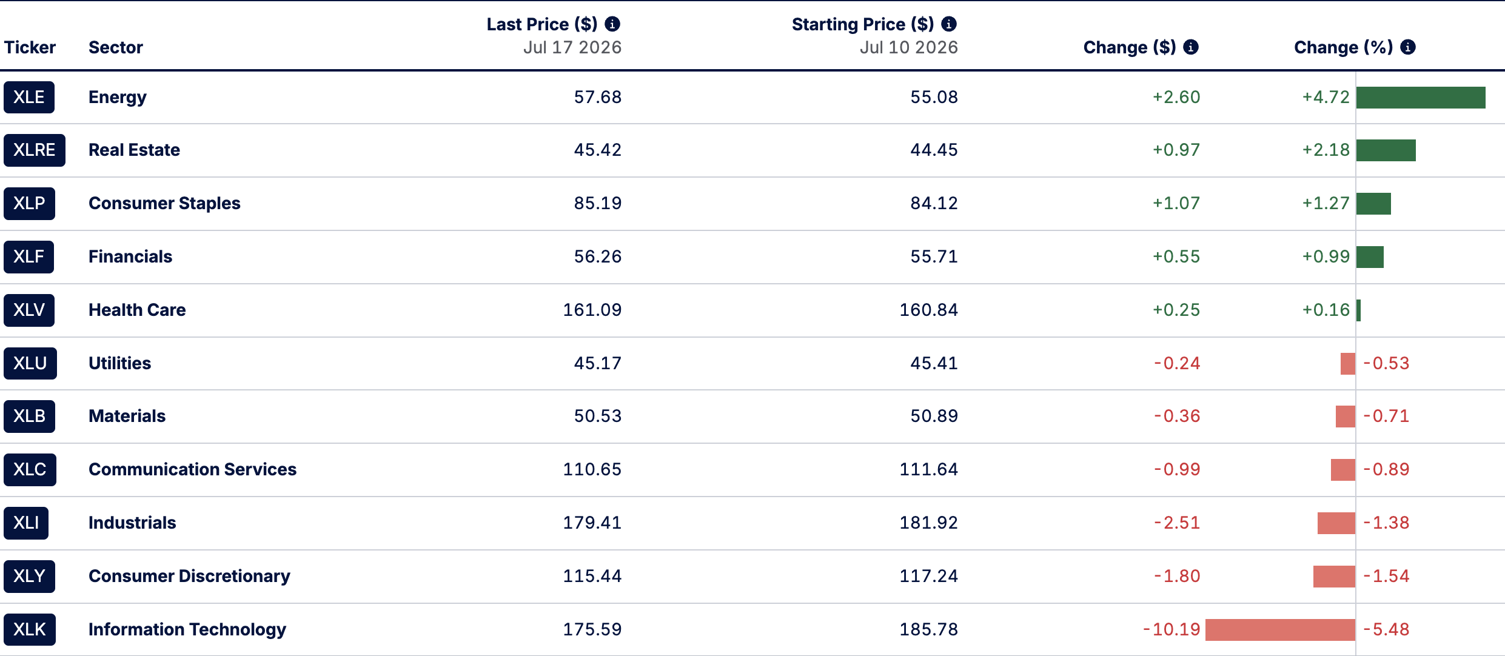Select the XLU ticker badge
The height and width of the screenshot is (656, 1505).
coord(30,363)
